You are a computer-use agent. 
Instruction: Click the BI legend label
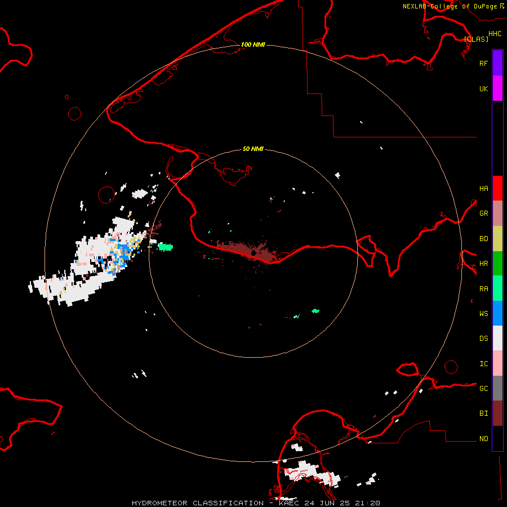(484, 413)
